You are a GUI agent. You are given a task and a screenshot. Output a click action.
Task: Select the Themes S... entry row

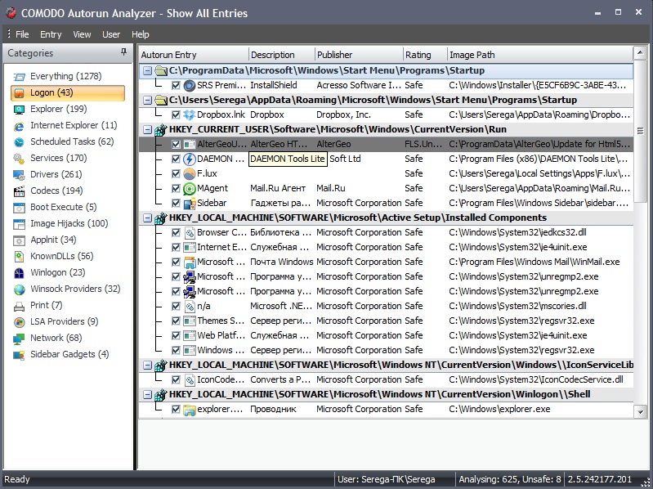tap(386, 321)
